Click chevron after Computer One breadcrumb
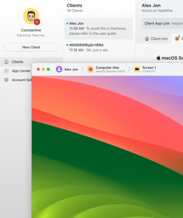 129,69
